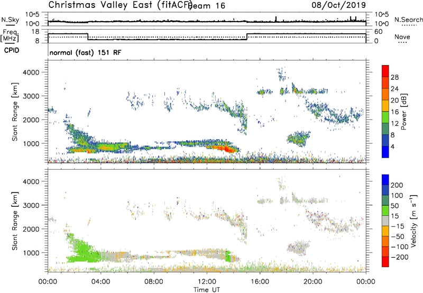The image size is (423, 293).
Task: Click 4000 tick in power panel
Action: tap(31, 72)
